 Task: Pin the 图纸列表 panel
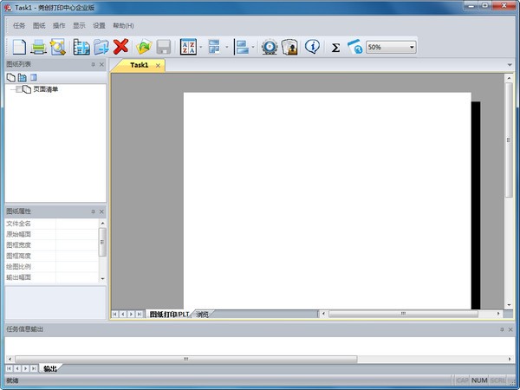tap(93, 65)
